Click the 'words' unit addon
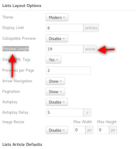The image size is (136, 149). (90, 49)
